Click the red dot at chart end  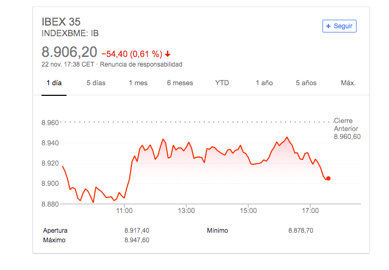pyautogui.click(x=328, y=178)
